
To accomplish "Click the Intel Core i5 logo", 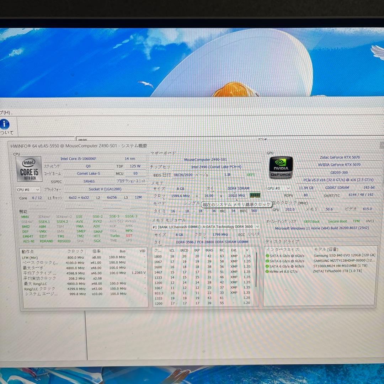I will tap(29, 169).
